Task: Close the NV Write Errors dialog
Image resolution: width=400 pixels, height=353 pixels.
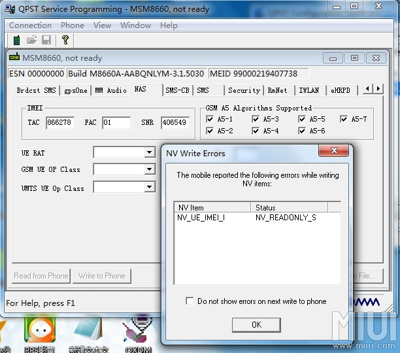Action: (x=334, y=150)
